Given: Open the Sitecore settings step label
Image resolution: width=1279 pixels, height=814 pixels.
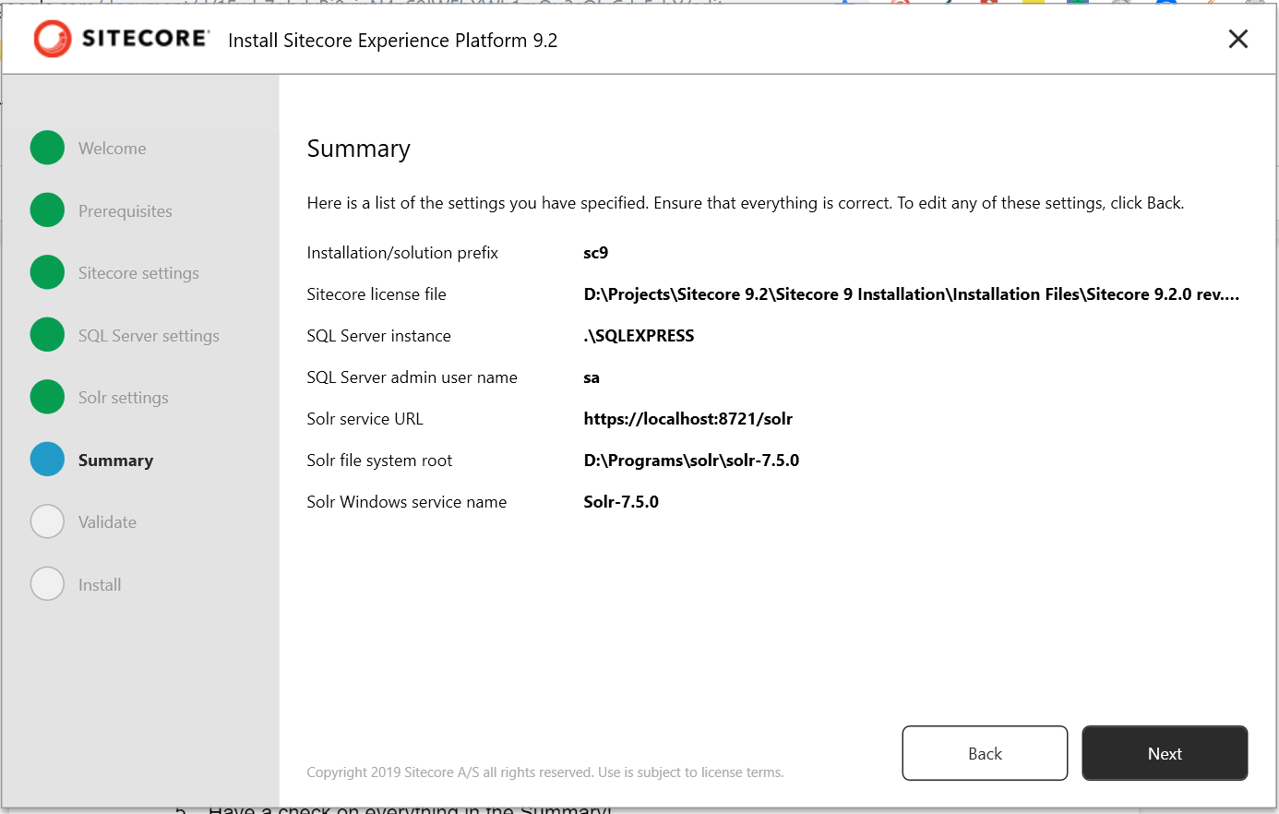Looking at the screenshot, I should pyautogui.click(x=138, y=273).
